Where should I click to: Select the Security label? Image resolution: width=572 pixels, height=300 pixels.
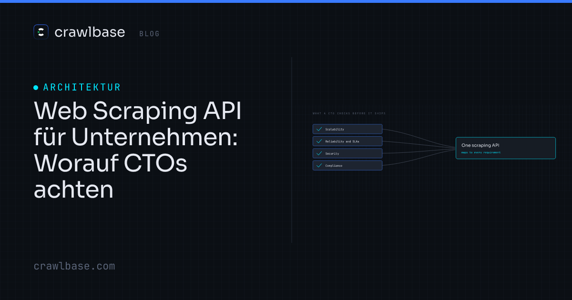[332, 154]
